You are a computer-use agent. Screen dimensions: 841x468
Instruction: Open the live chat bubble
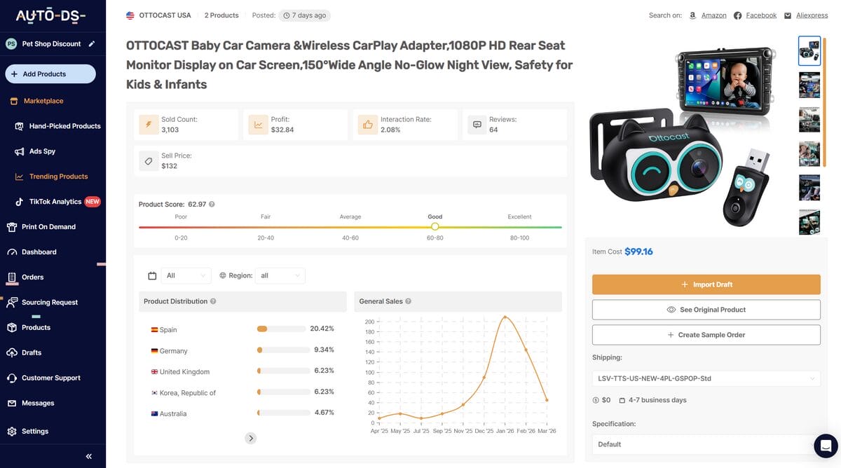(824, 446)
